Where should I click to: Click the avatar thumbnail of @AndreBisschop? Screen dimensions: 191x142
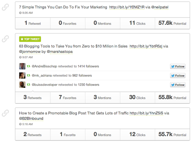(22, 66)
